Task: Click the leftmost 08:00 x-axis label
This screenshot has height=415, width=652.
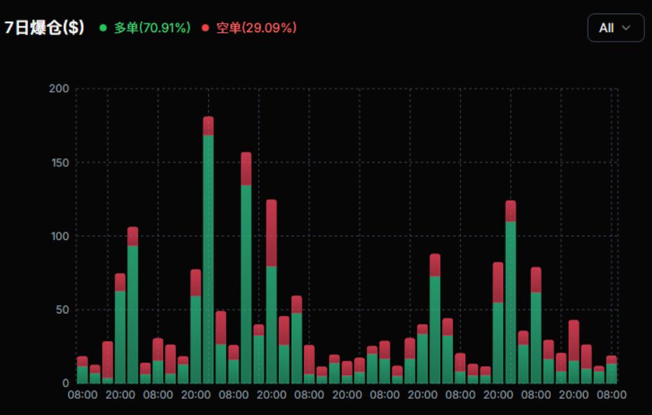Action: point(82,394)
